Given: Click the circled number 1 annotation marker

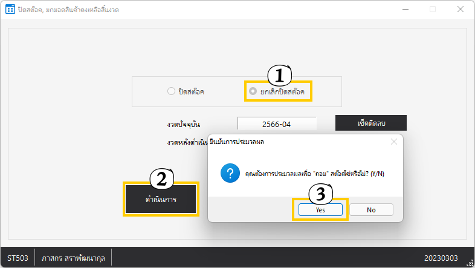Looking at the screenshot, I should [279, 76].
